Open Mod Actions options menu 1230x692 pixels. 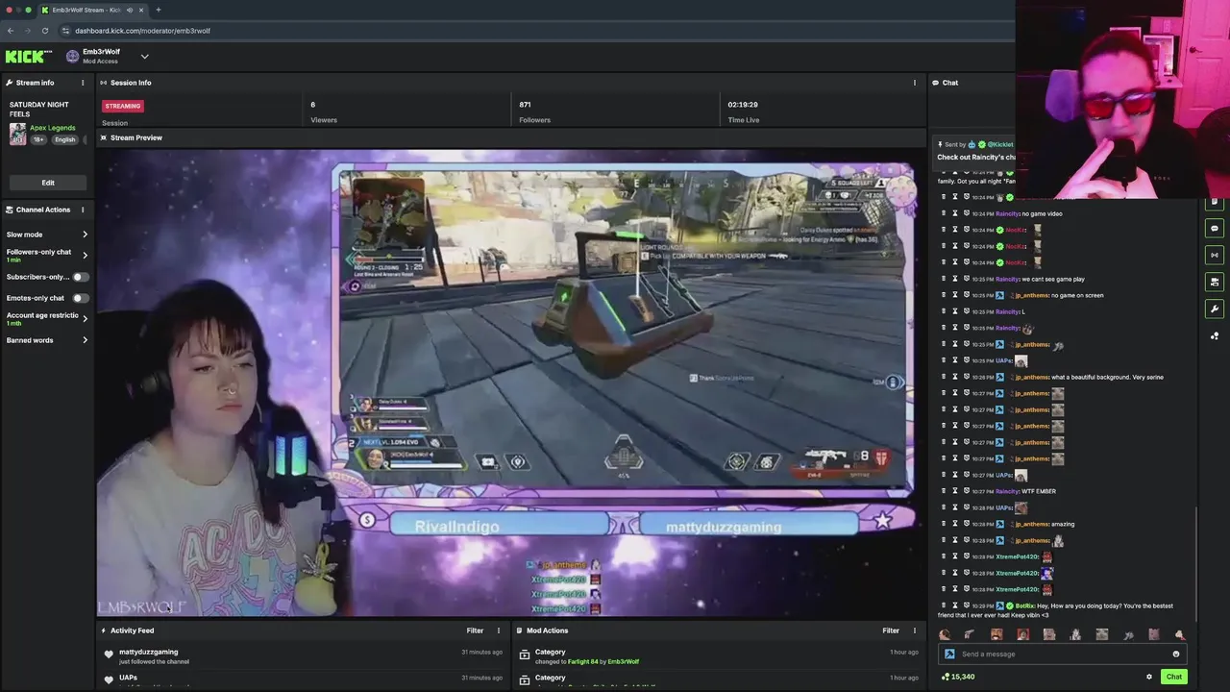pyautogui.click(x=914, y=630)
